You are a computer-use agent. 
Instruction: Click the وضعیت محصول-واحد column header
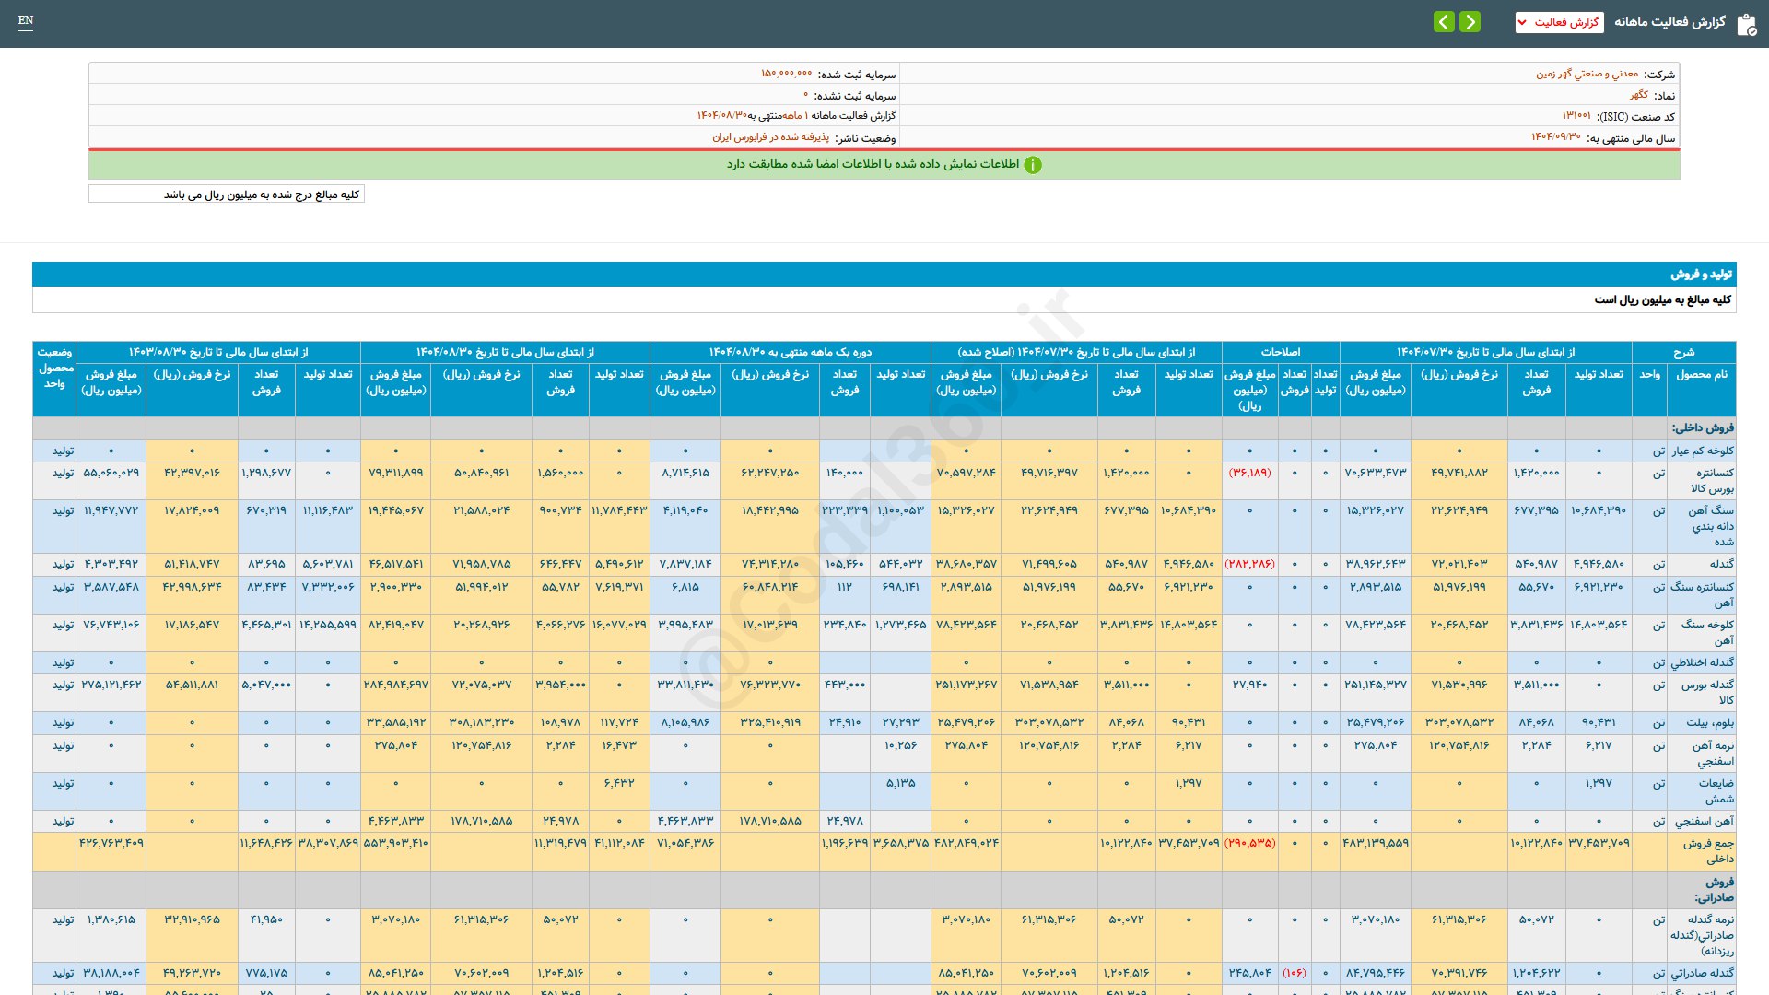coord(54,368)
